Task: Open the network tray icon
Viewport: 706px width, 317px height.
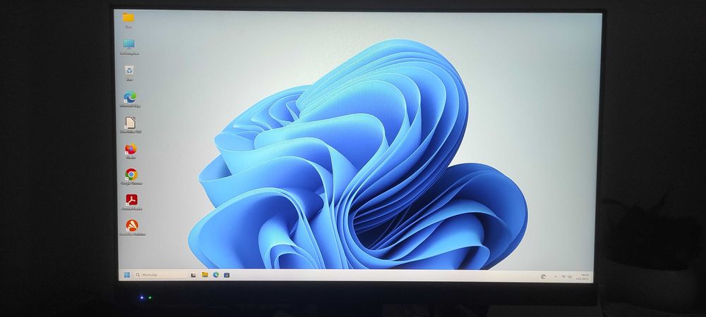Action: pos(563,277)
